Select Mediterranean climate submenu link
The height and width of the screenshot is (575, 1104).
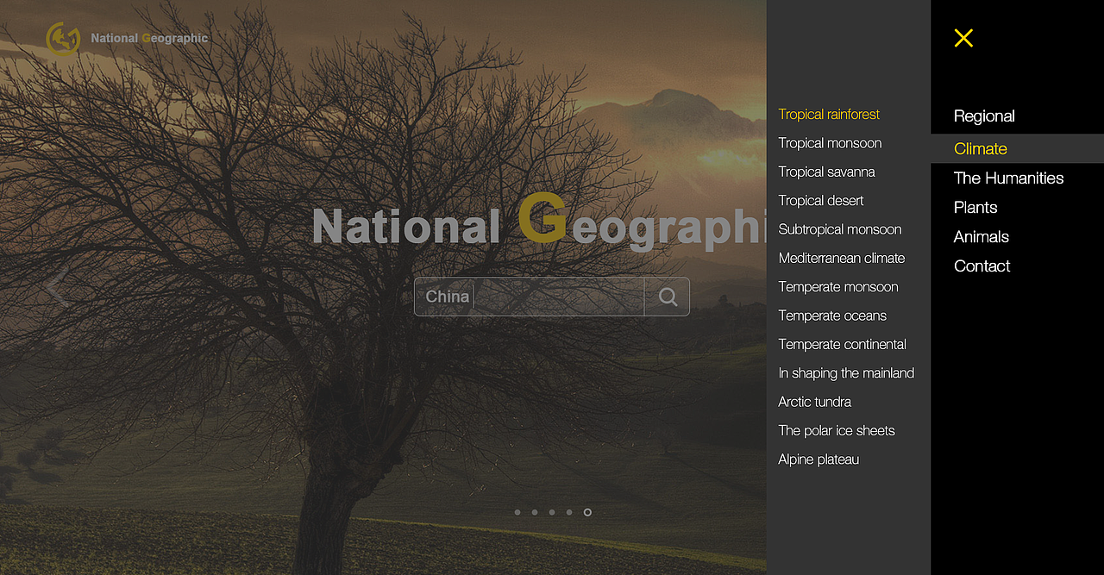point(841,259)
